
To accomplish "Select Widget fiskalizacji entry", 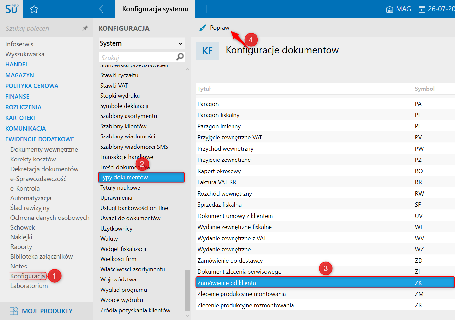I will 123,249.
